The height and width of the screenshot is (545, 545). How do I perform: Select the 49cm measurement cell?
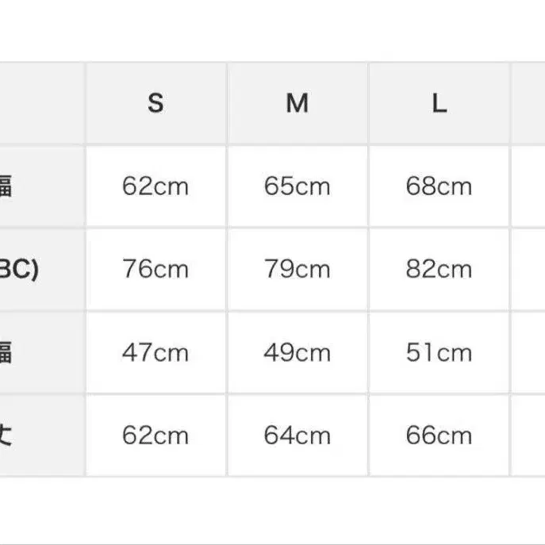coord(297,352)
